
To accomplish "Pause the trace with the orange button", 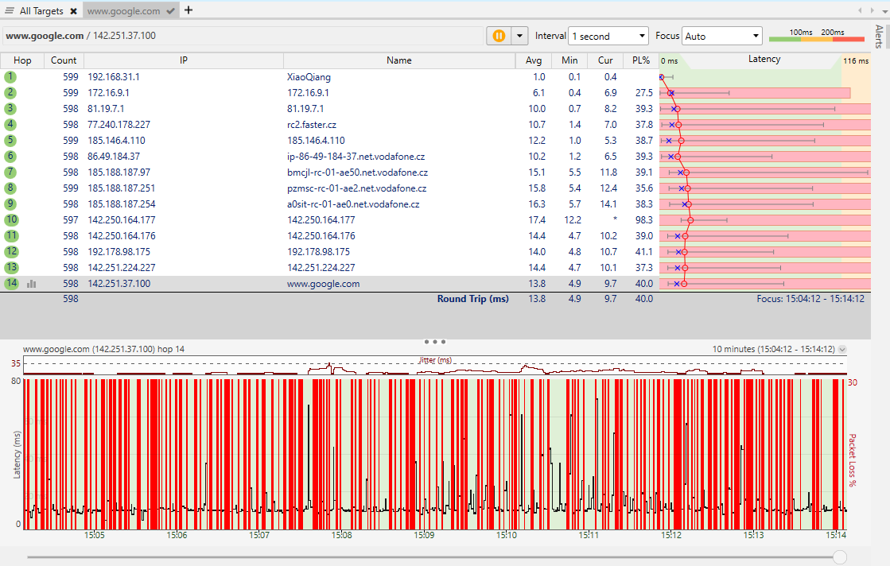I will pyautogui.click(x=498, y=36).
